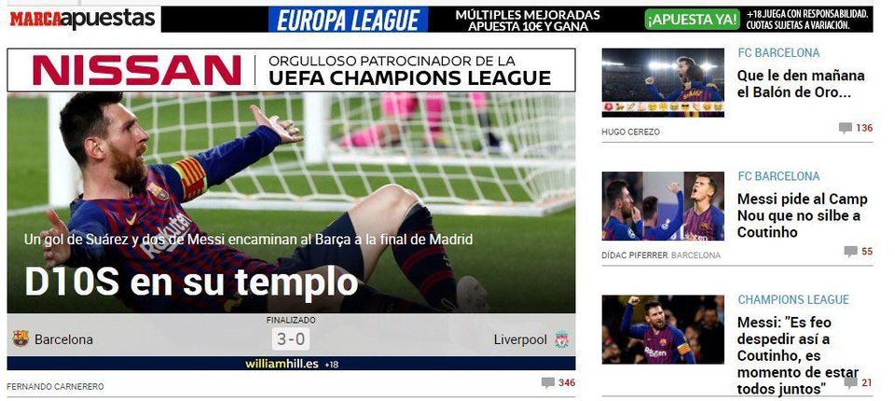Open the Europa League banner
The width and height of the screenshot is (895, 401).
pos(348,20)
